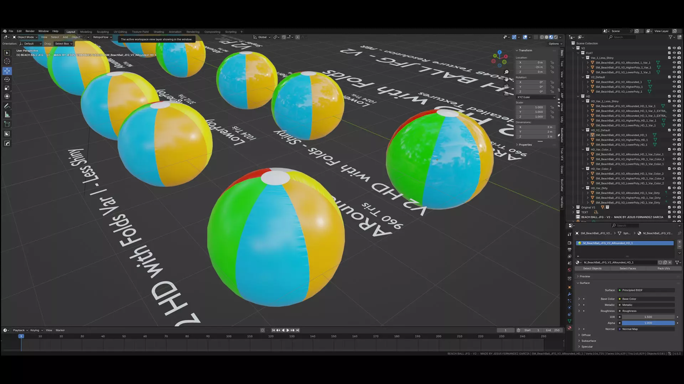Click the fake user shield icon for material
Viewport: 684px width, 384px height.
660,262
